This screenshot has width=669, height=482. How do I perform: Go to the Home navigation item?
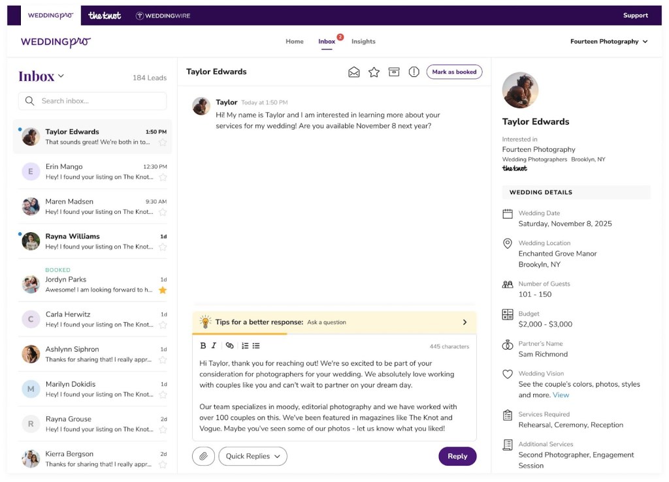pos(295,41)
